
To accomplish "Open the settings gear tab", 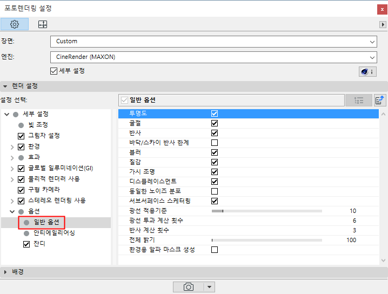I will tap(15, 24).
